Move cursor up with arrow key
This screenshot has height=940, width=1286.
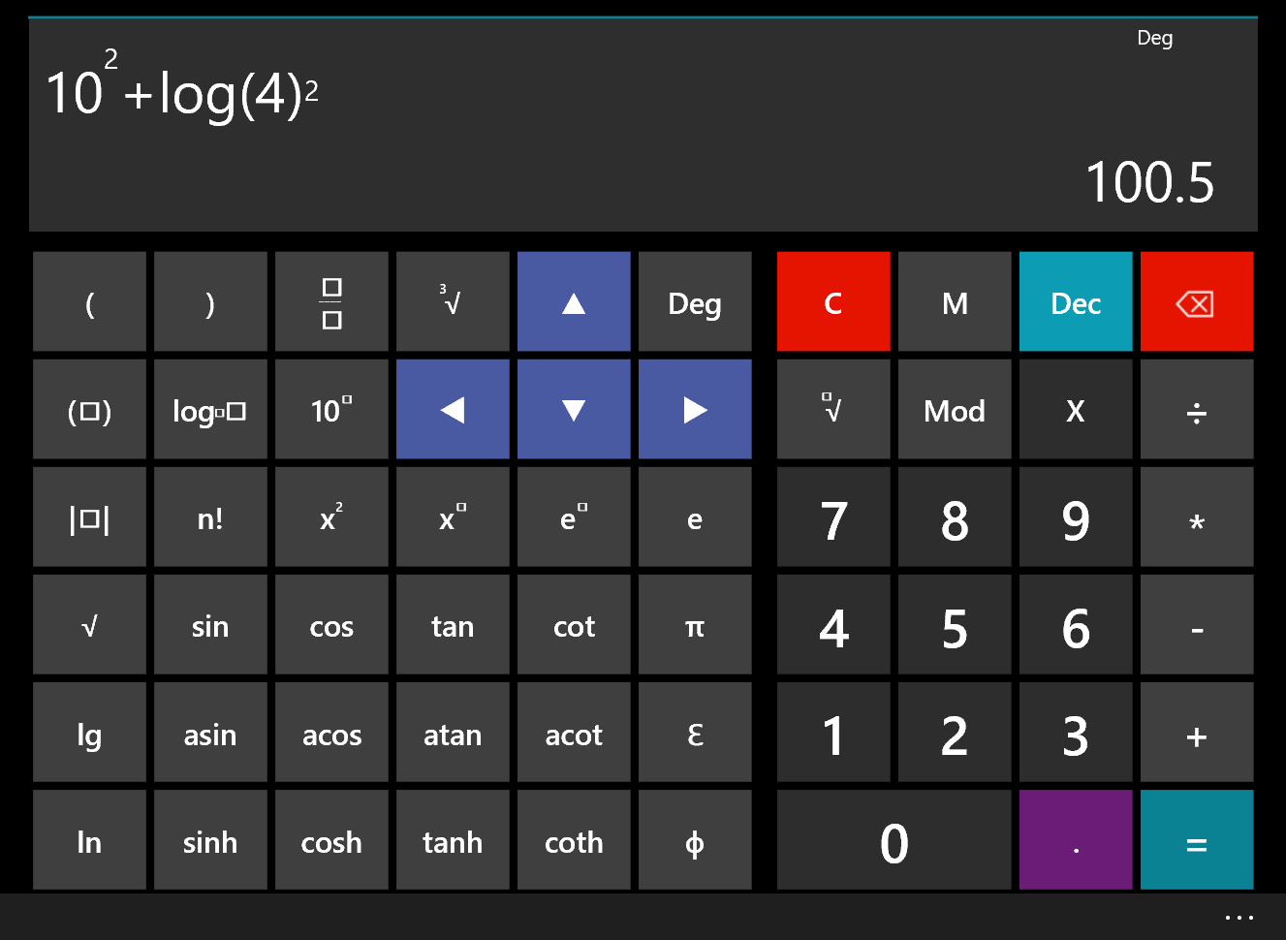pos(574,302)
